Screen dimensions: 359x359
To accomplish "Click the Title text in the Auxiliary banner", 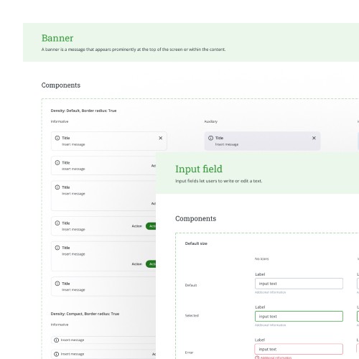I will (219, 138).
